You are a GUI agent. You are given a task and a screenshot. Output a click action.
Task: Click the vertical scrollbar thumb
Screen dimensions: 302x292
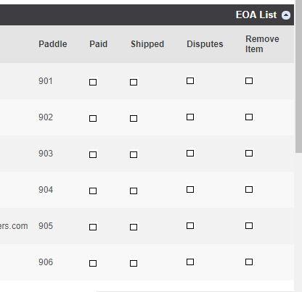(x=299, y=76)
